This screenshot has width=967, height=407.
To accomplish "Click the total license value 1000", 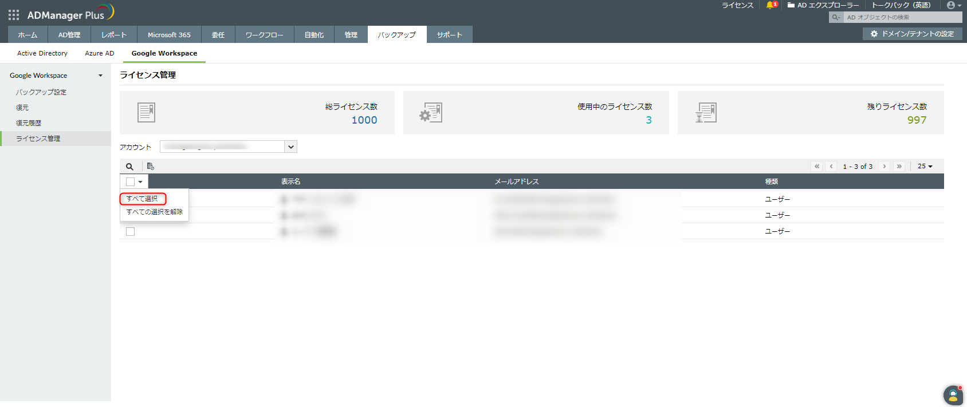I will click(x=364, y=120).
